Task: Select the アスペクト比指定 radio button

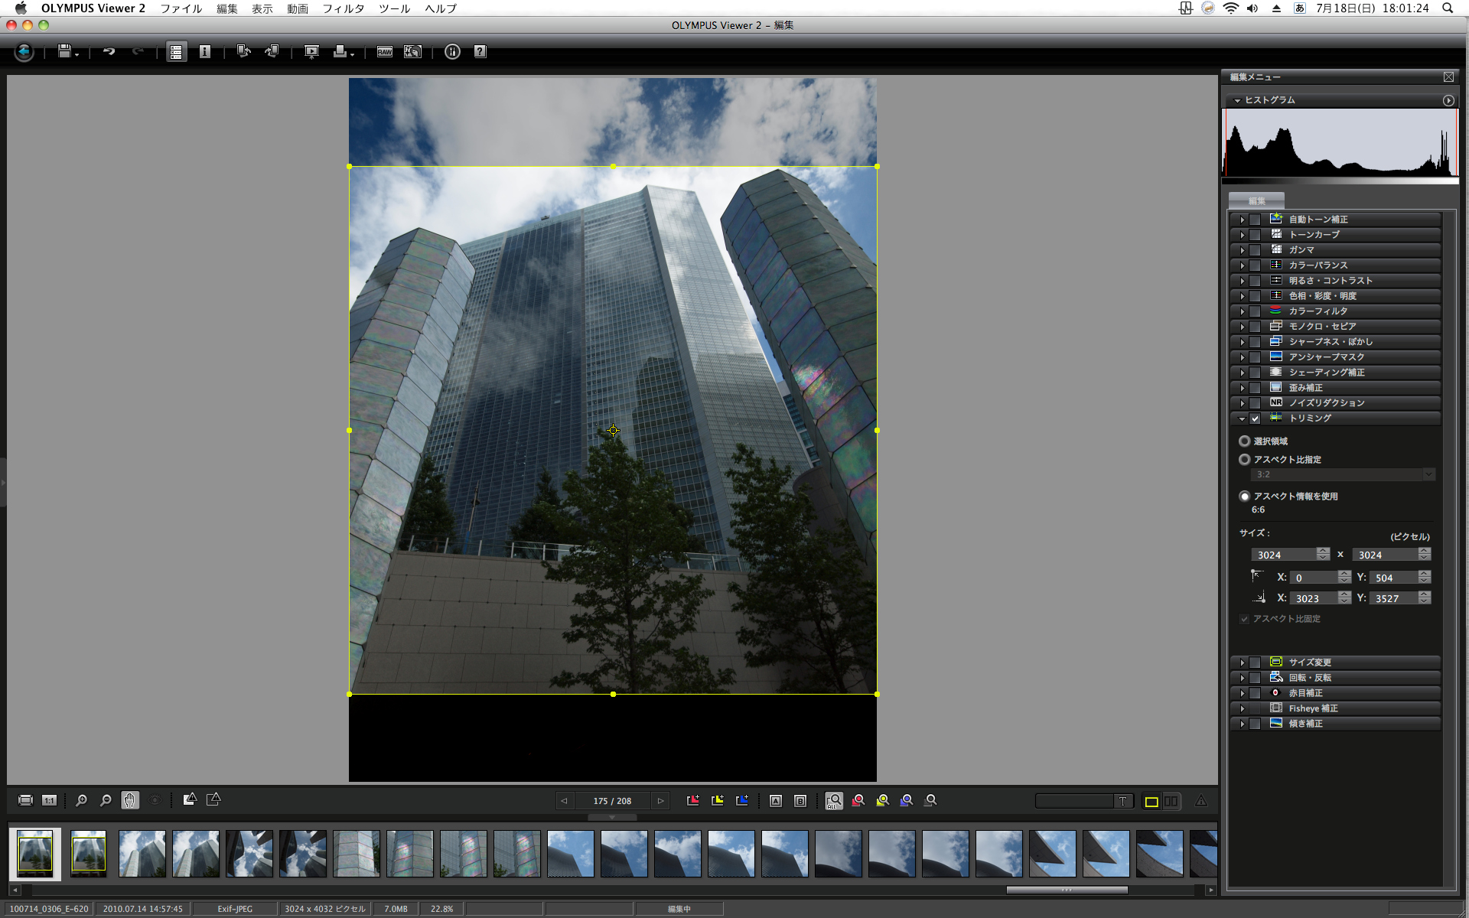Action: pos(1245,460)
